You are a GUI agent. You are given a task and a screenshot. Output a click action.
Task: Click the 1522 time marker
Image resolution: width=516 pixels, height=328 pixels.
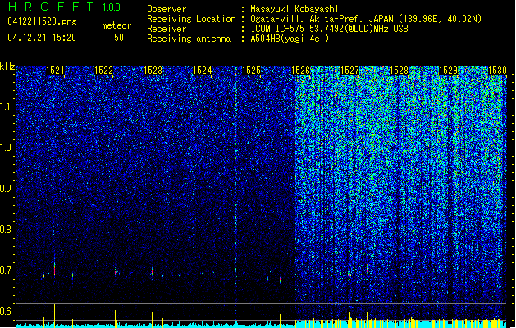pos(103,71)
